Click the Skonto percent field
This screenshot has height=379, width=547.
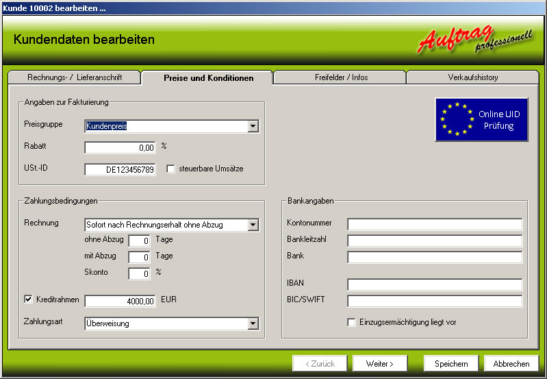(x=139, y=273)
